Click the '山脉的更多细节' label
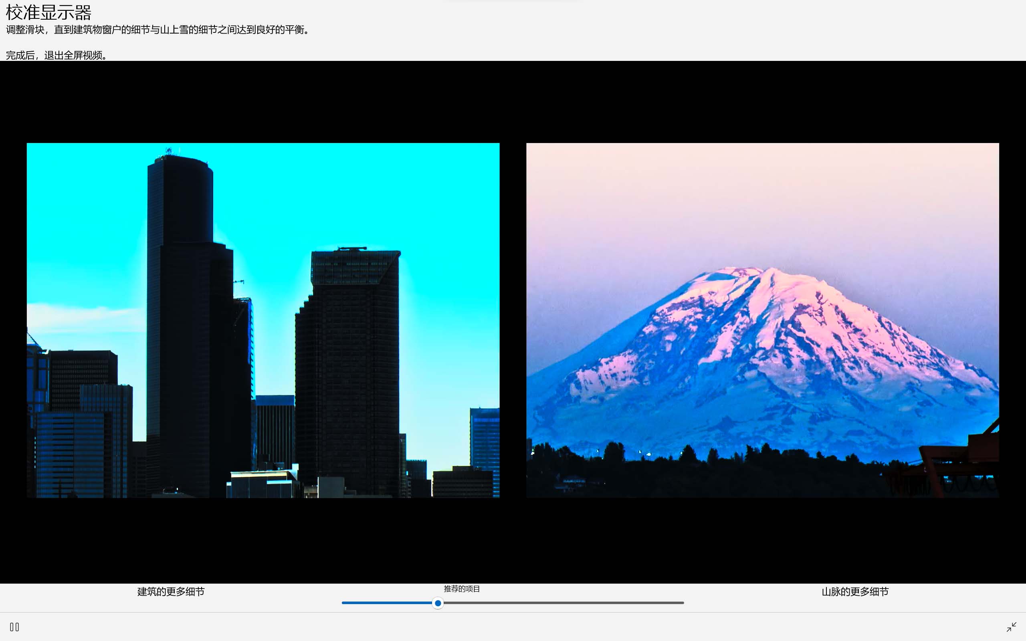 click(855, 591)
